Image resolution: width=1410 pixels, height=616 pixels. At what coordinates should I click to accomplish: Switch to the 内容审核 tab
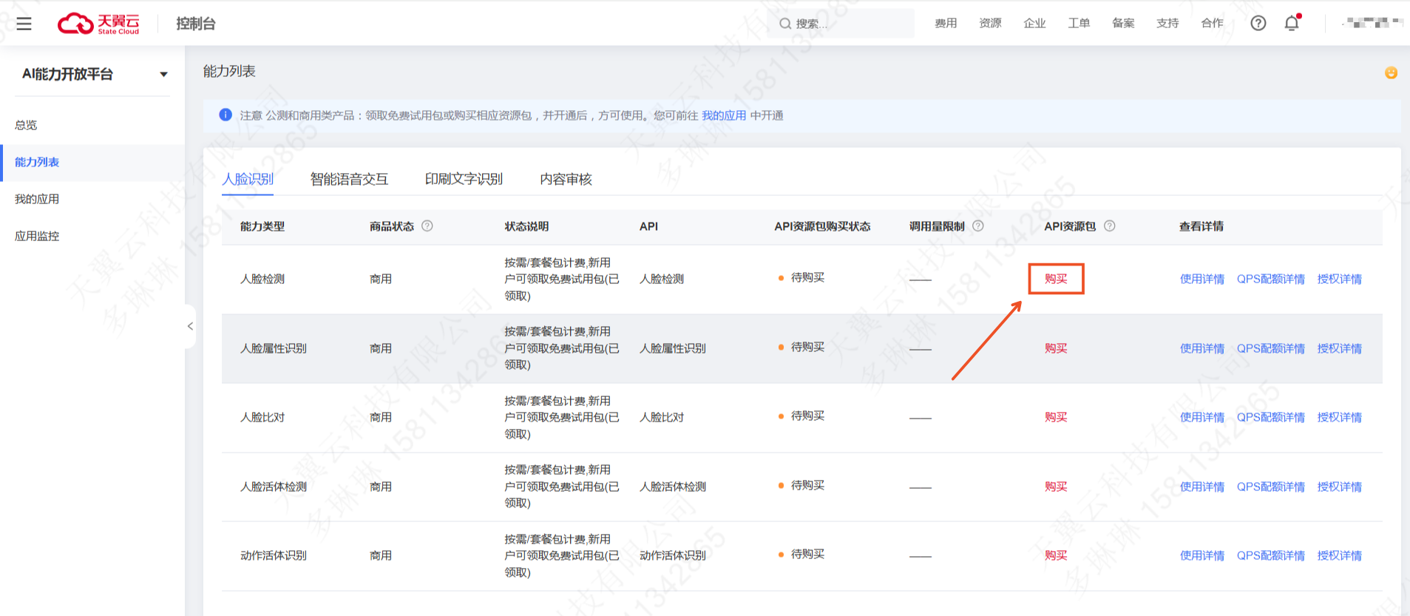[566, 179]
